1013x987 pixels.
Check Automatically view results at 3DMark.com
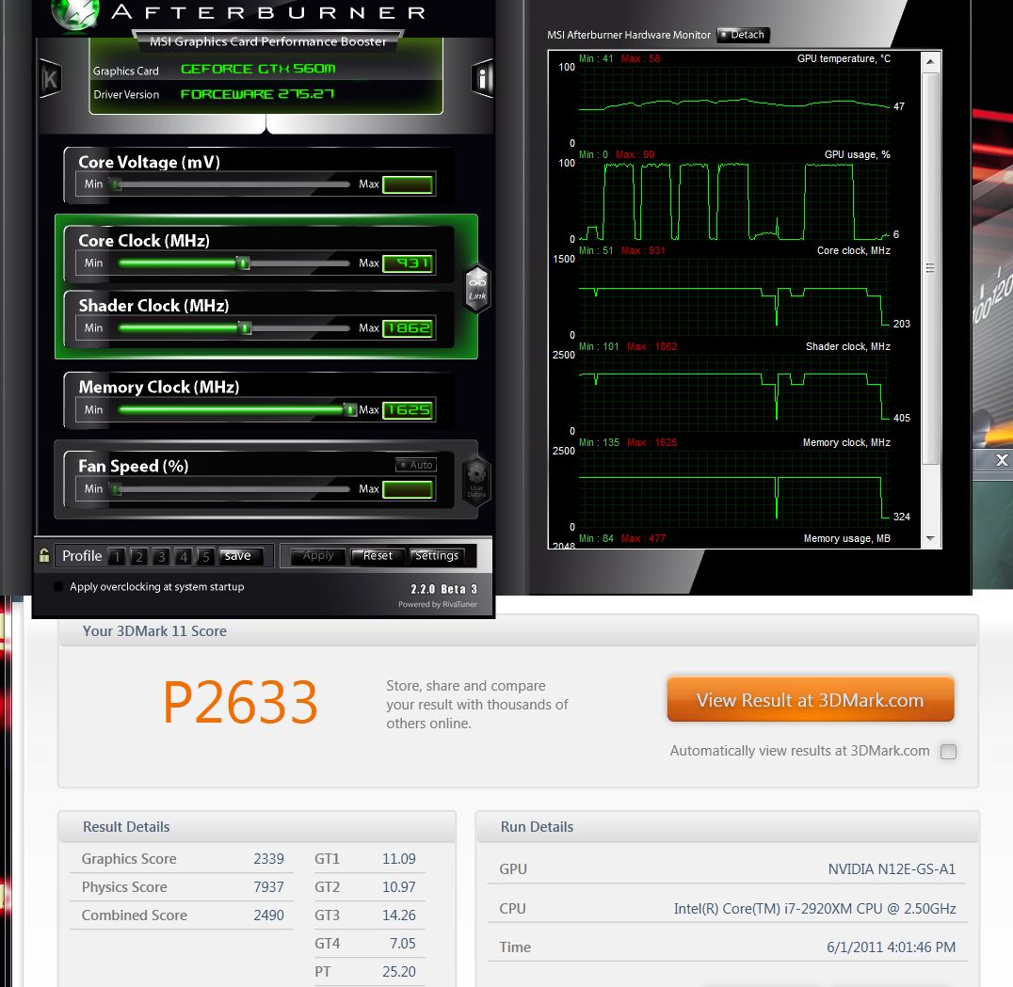click(x=948, y=752)
